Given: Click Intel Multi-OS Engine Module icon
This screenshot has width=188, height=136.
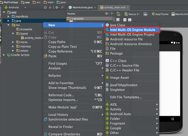Looking at the screenshot, I should 107,30.
